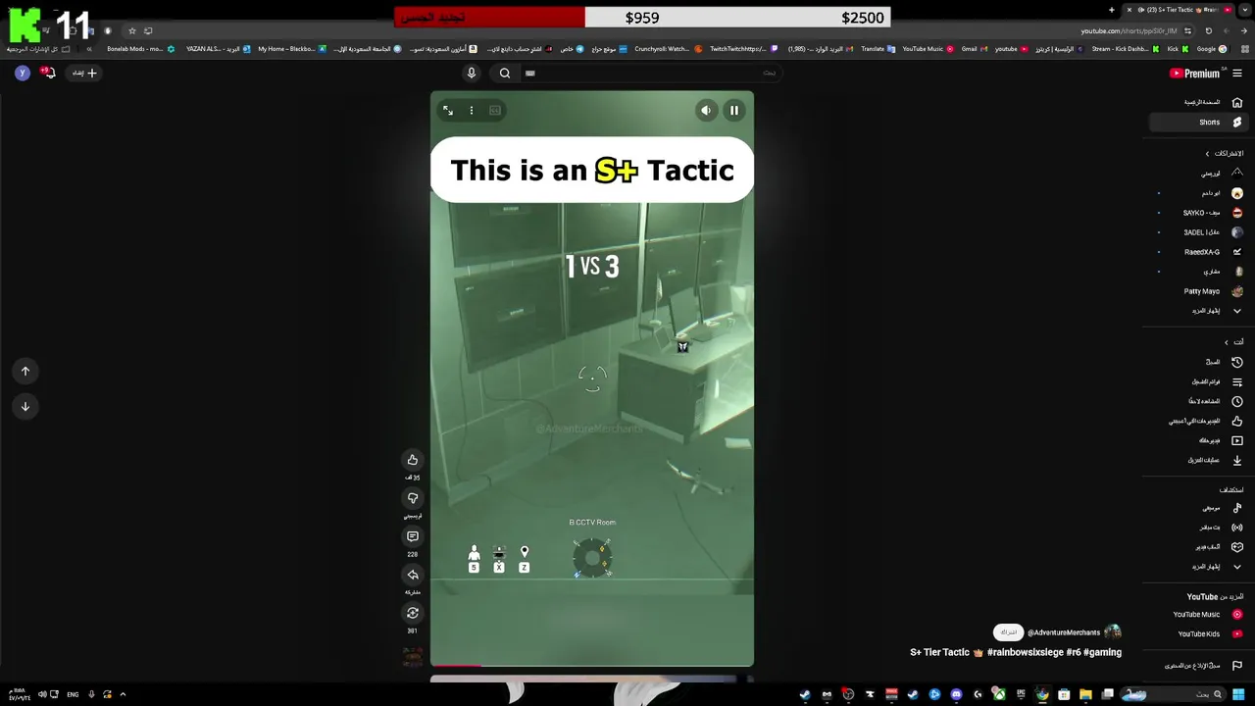Expand Shorts player to fullscreen

(x=448, y=111)
